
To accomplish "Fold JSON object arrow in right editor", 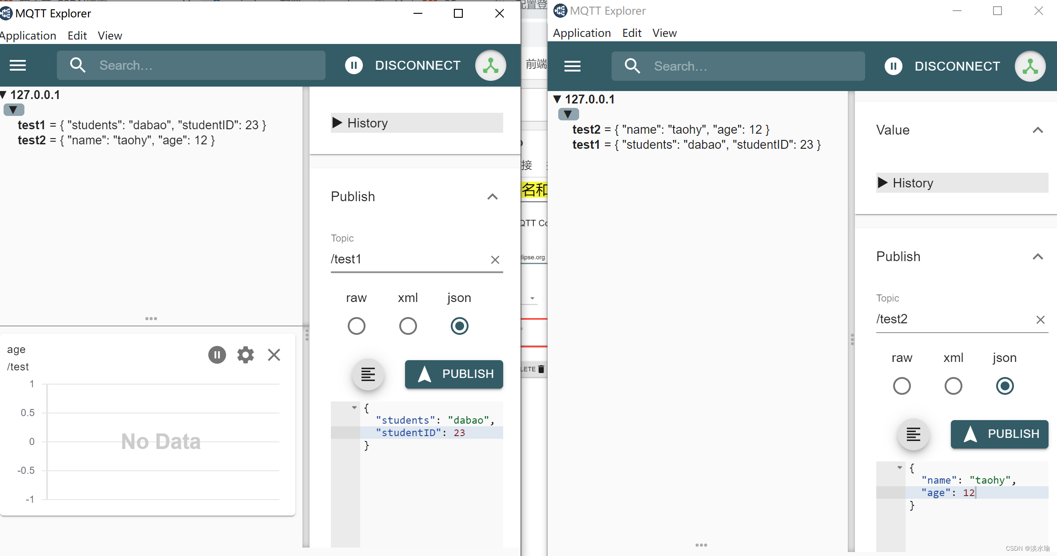I will coord(900,467).
